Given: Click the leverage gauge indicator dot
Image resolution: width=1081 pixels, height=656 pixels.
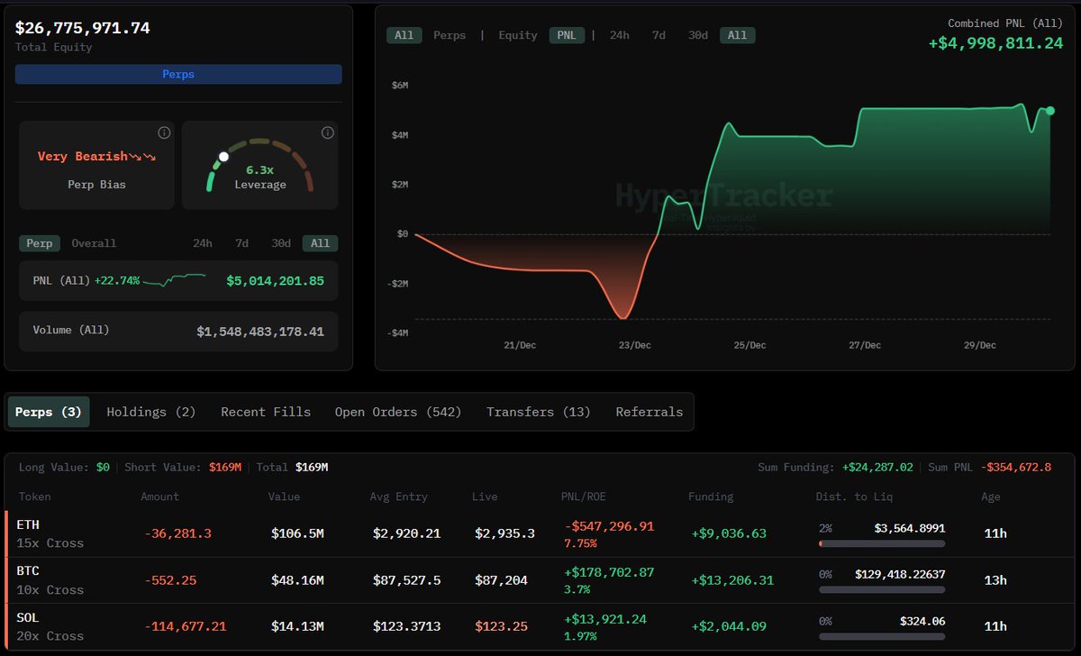Looking at the screenshot, I should 223,157.
